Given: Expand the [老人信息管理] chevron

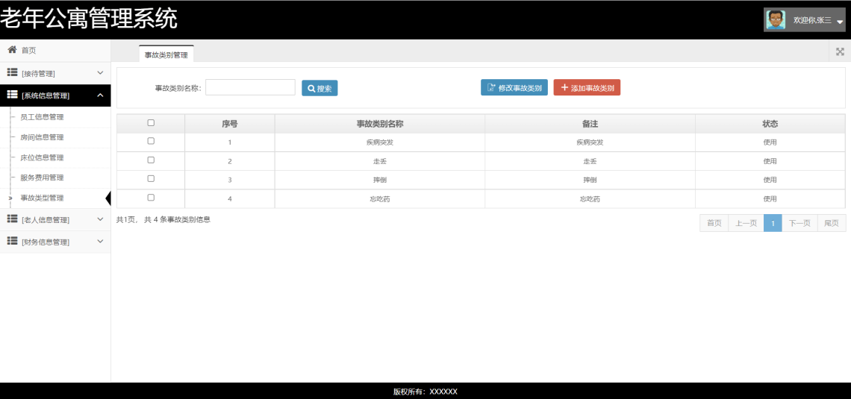Looking at the screenshot, I should tap(100, 219).
